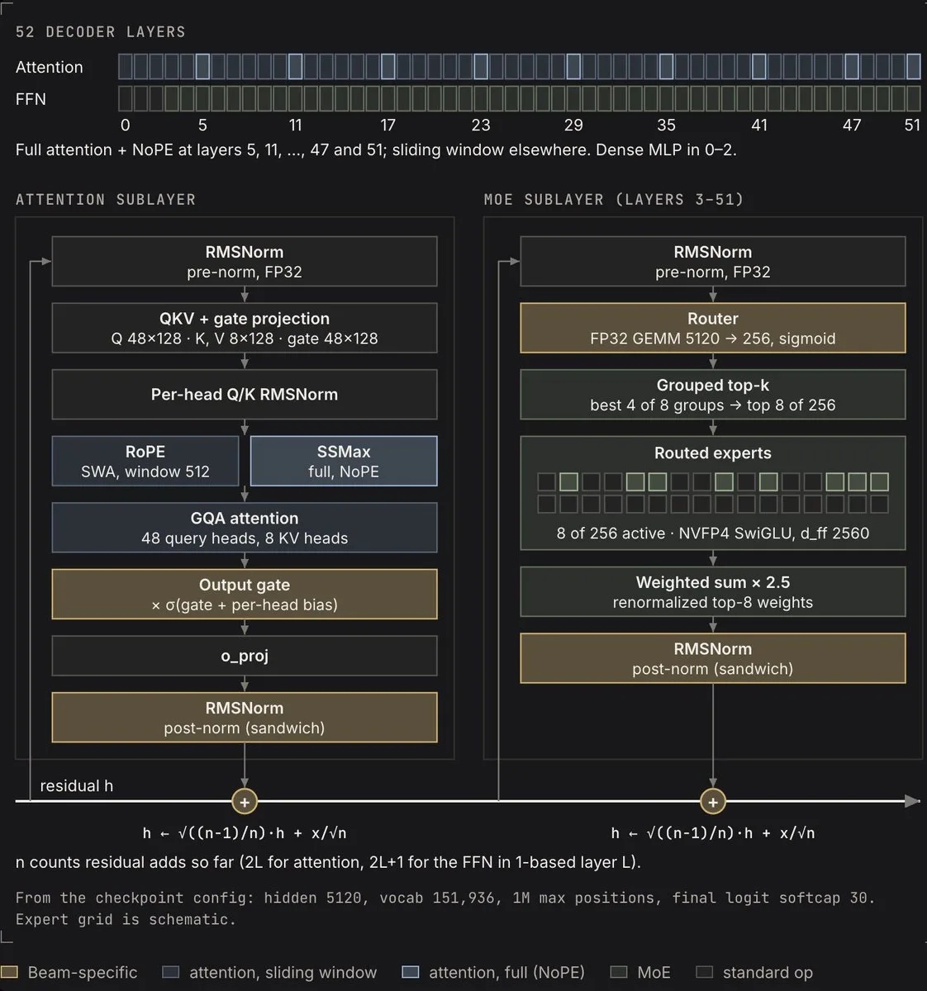Click the '8 of 256 active' experts caption
927x991 pixels.
tap(713, 533)
